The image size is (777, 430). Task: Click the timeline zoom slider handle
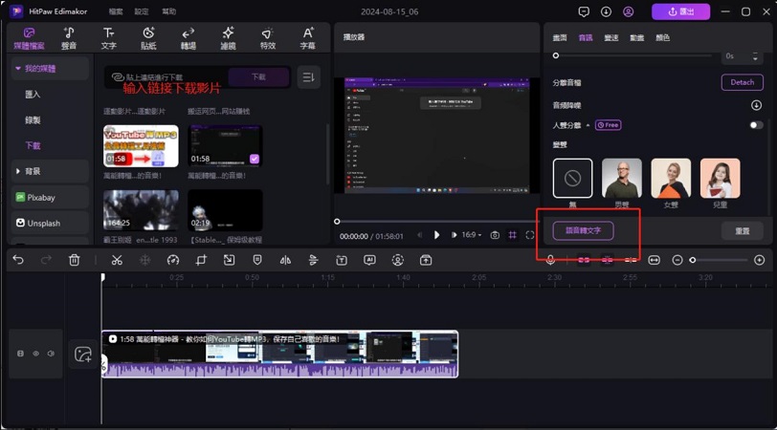(693, 260)
